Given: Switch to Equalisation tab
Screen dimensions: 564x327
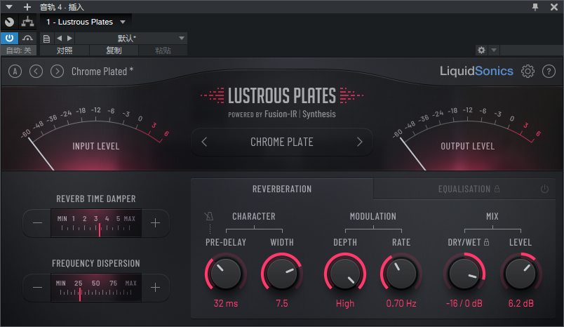Looking at the screenshot, I should pyautogui.click(x=464, y=189).
